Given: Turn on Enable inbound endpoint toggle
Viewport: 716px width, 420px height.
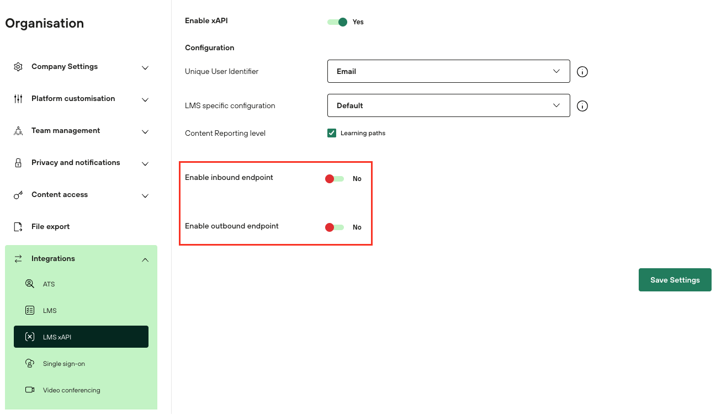Looking at the screenshot, I should tap(335, 179).
